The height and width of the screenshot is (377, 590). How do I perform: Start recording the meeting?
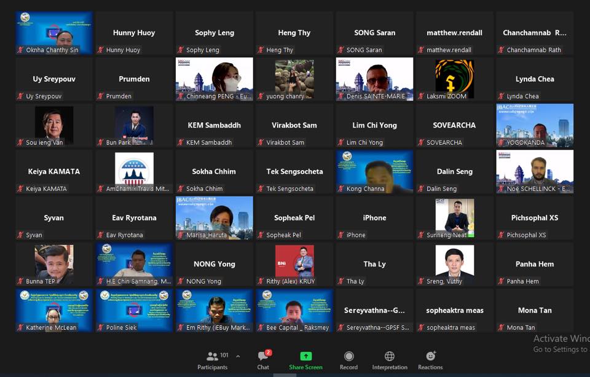(x=348, y=360)
